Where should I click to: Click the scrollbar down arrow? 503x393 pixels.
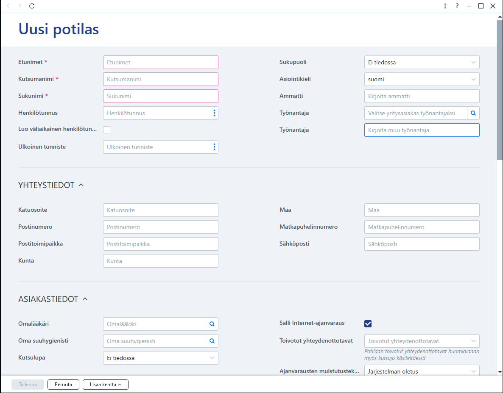[500, 372]
